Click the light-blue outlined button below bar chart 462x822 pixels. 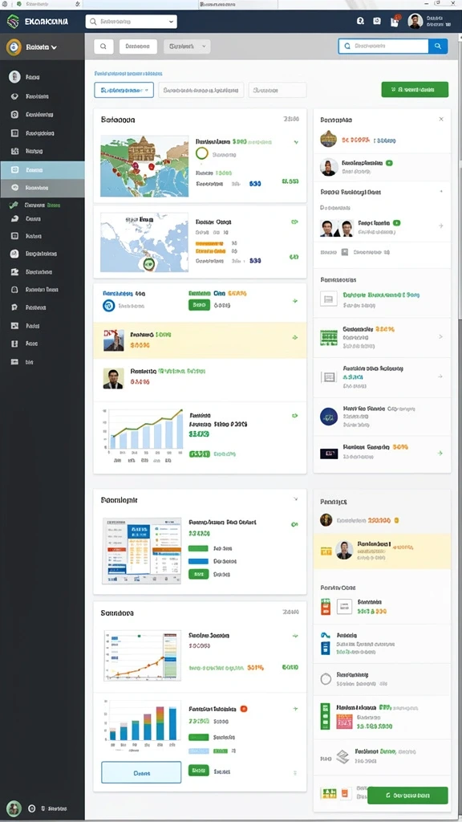pos(141,773)
